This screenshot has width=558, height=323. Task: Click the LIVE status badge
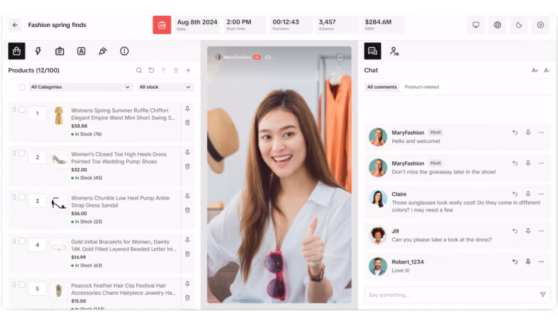point(162,25)
